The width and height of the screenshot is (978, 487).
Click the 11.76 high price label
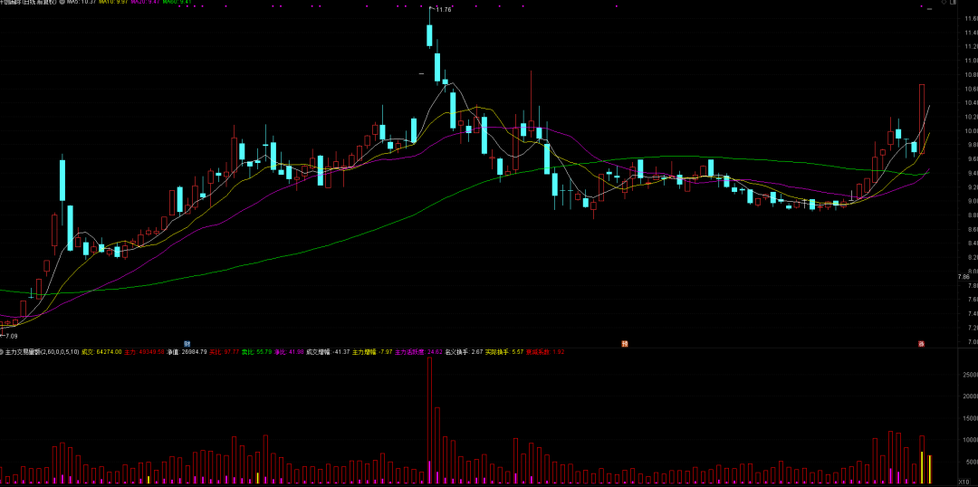coord(443,10)
